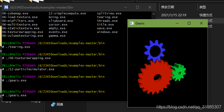Click the blue gear in Gears window
The height and width of the screenshot is (112, 224).
pyautogui.click(x=155, y=50)
